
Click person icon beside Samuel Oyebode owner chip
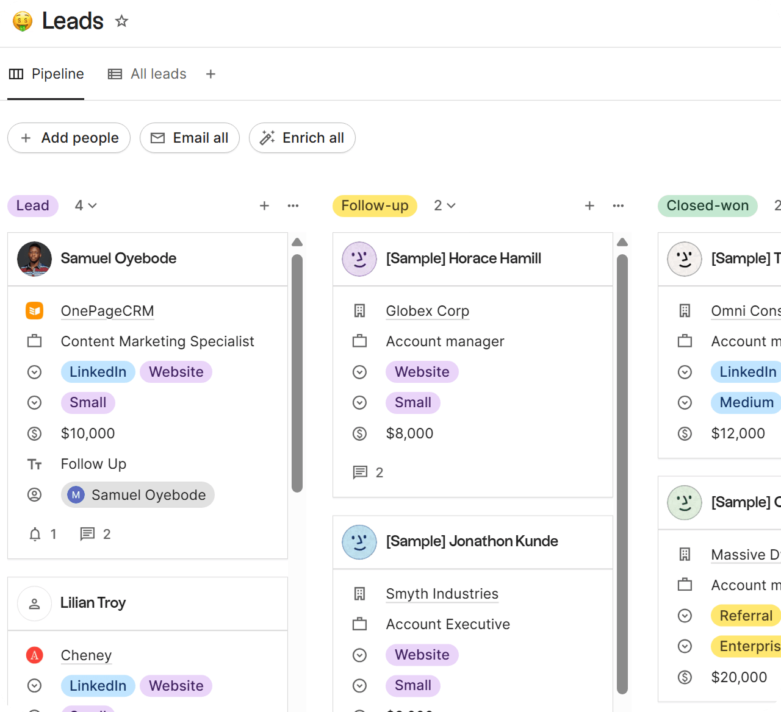[35, 495]
